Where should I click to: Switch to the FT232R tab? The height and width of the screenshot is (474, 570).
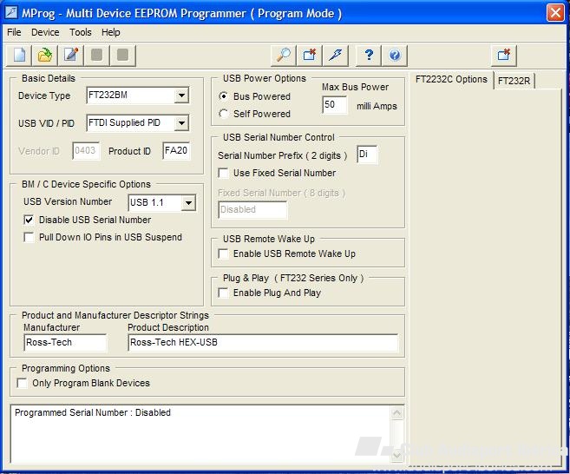[x=514, y=81]
